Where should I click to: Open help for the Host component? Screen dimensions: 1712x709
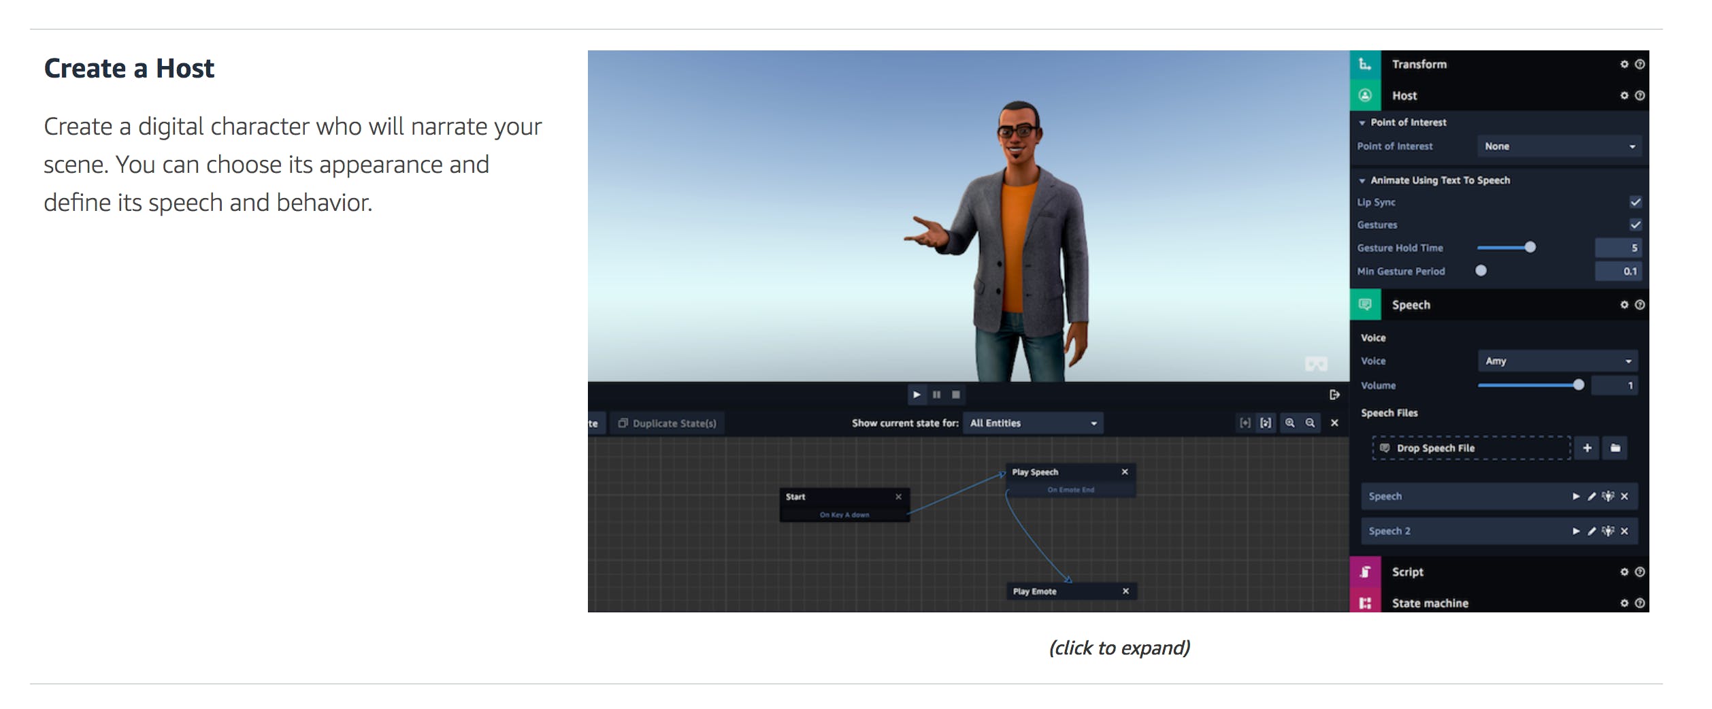coord(1640,95)
